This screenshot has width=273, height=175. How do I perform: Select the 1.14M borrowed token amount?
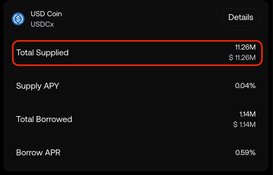(247, 114)
